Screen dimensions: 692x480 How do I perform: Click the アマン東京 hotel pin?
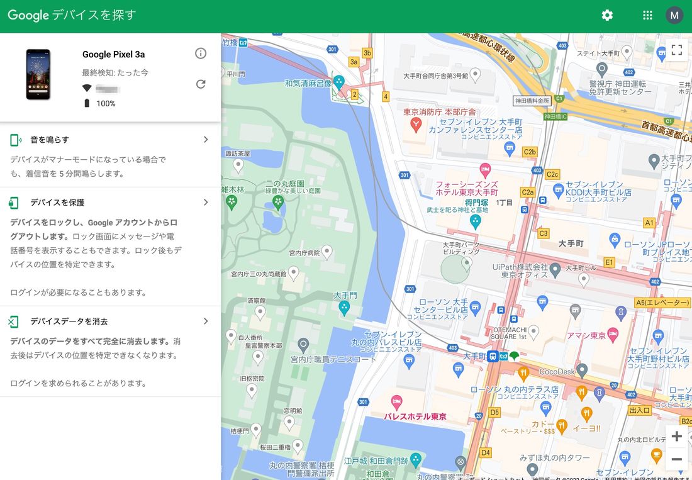tap(613, 335)
